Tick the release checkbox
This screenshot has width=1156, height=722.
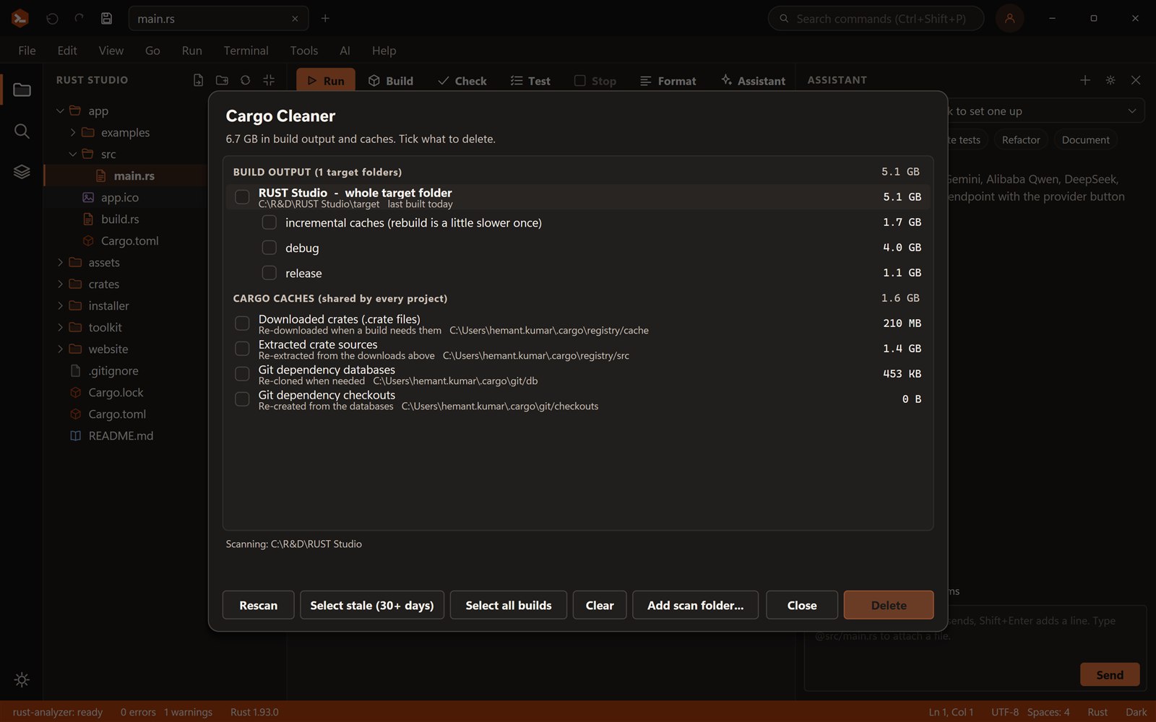pos(269,273)
